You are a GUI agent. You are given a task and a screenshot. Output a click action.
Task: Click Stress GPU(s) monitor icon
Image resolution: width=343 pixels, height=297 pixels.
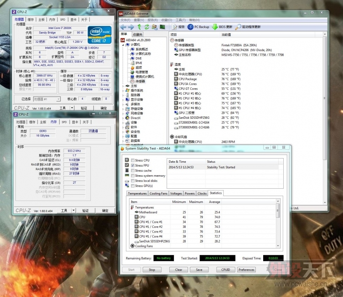(x=127, y=186)
